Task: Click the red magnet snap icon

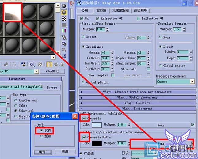Action: [72, 3]
